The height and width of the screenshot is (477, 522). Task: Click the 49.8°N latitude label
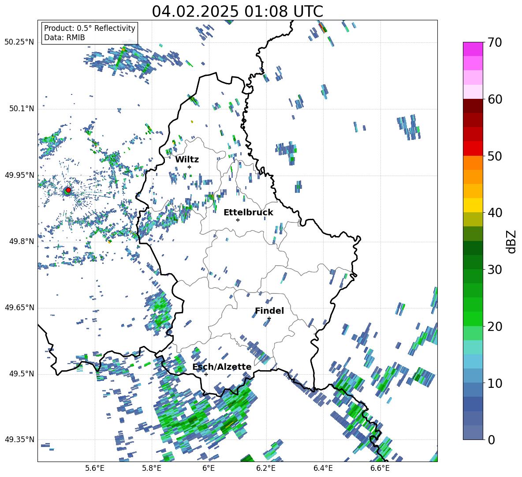[22, 241]
